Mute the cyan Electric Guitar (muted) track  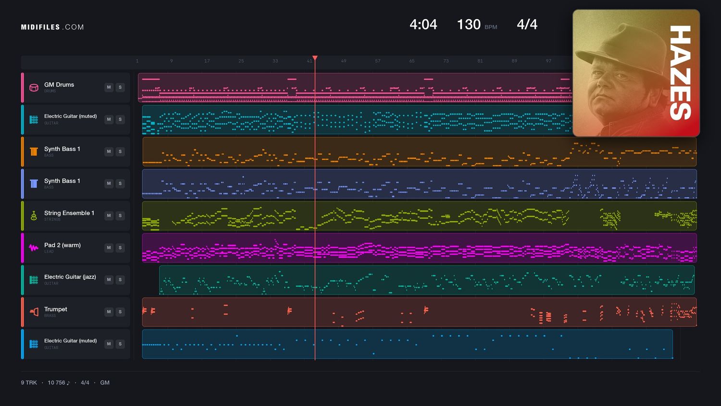pyautogui.click(x=109, y=119)
